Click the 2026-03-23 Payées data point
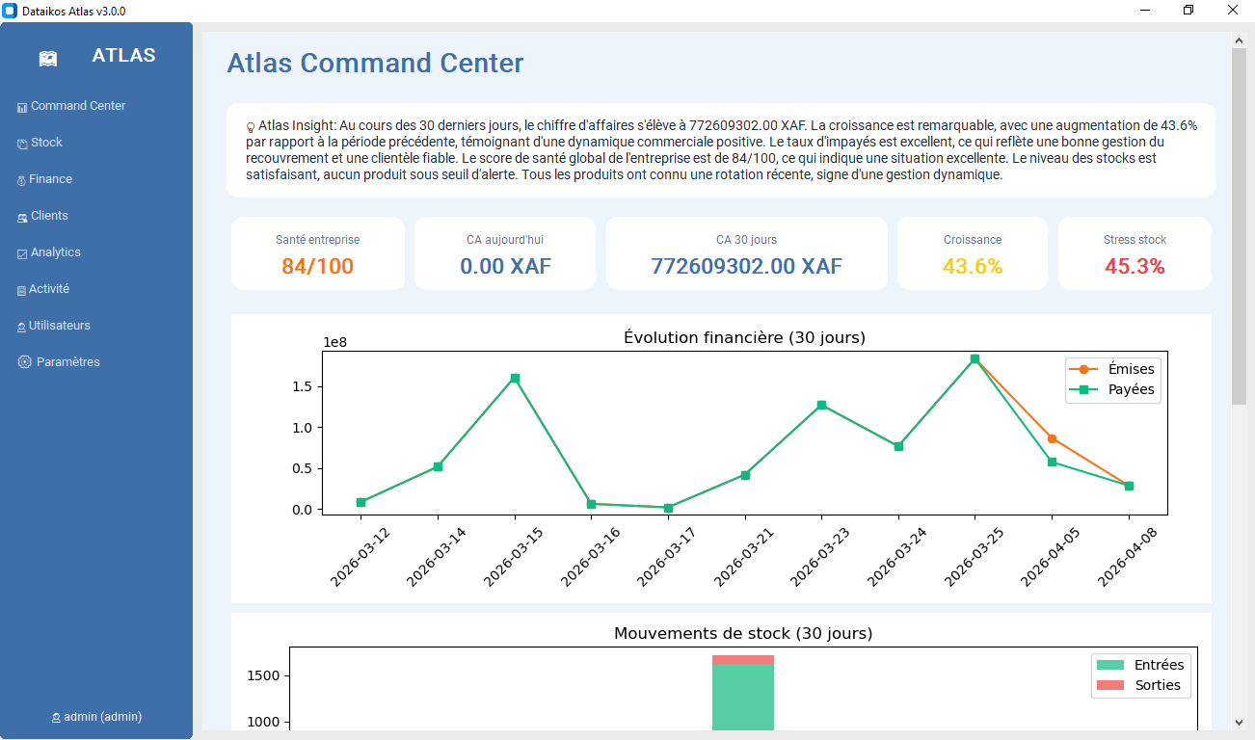This screenshot has height=740, width=1255. [x=821, y=405]
